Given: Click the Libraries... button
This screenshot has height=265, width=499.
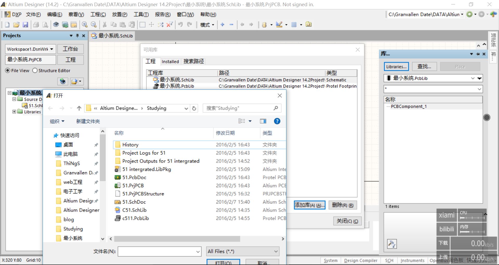Looking at the screenshot, I should pyautogui.click(x=396, y=67).
